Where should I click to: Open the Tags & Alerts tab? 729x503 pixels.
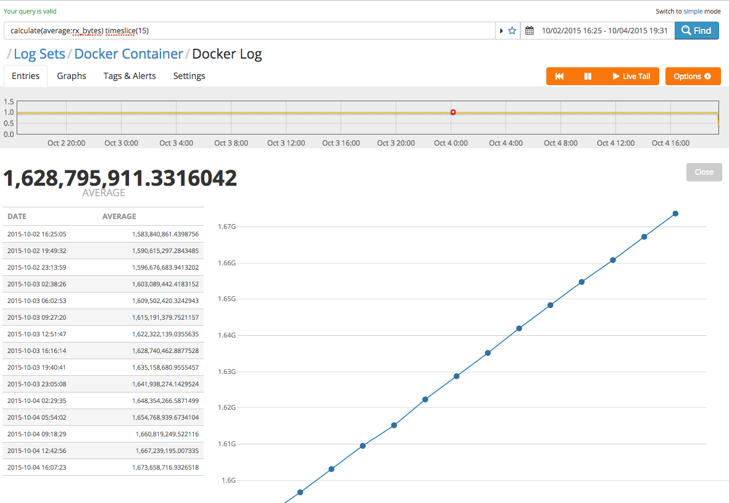[x=130, y=76]
